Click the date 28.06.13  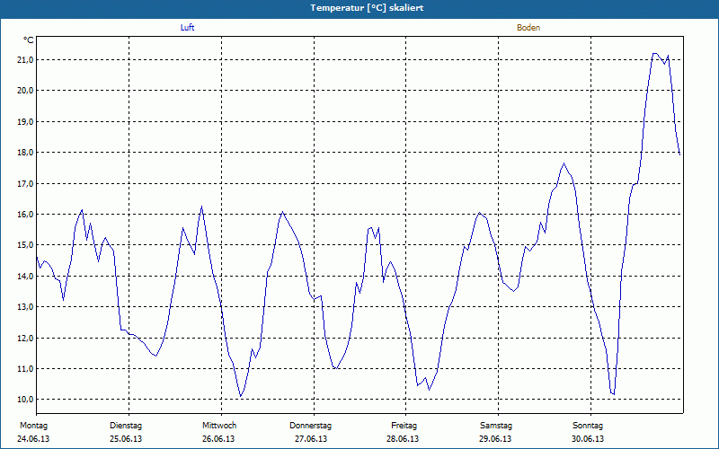click(x=403, y=439)
